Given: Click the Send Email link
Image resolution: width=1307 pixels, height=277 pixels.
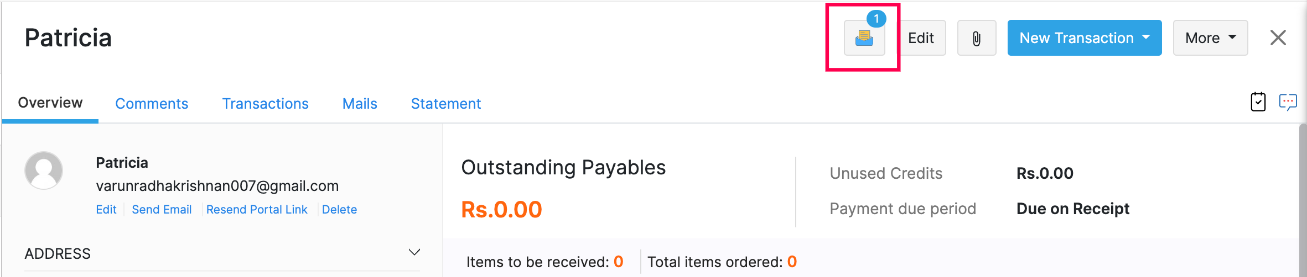Looking at the screenshot, I should pos(162,210).
